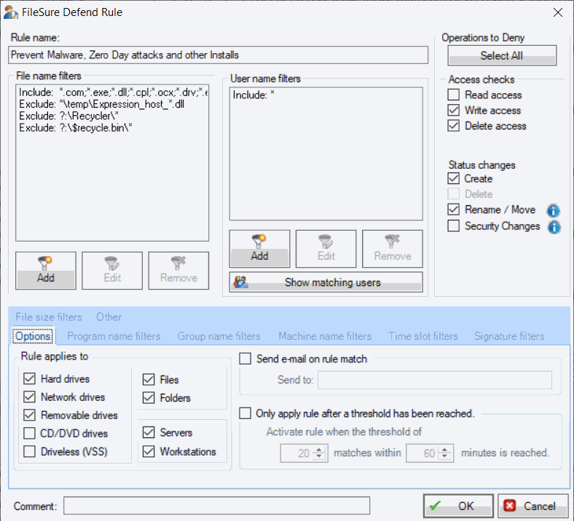The width and height of the screenshot is (574, 521).
Task: Select Exclude *\temp\Expression_host_*.dll row
Action: click(112, 104)
